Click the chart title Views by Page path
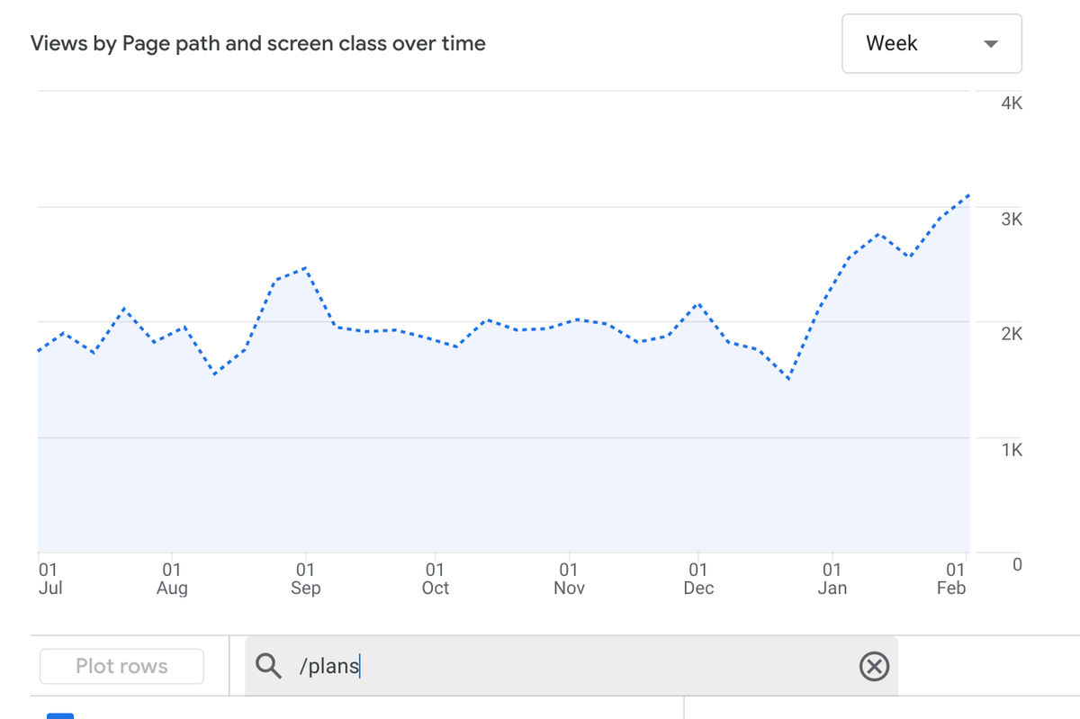The width and height of the screenshot is (1080, 719). (258, 43)
